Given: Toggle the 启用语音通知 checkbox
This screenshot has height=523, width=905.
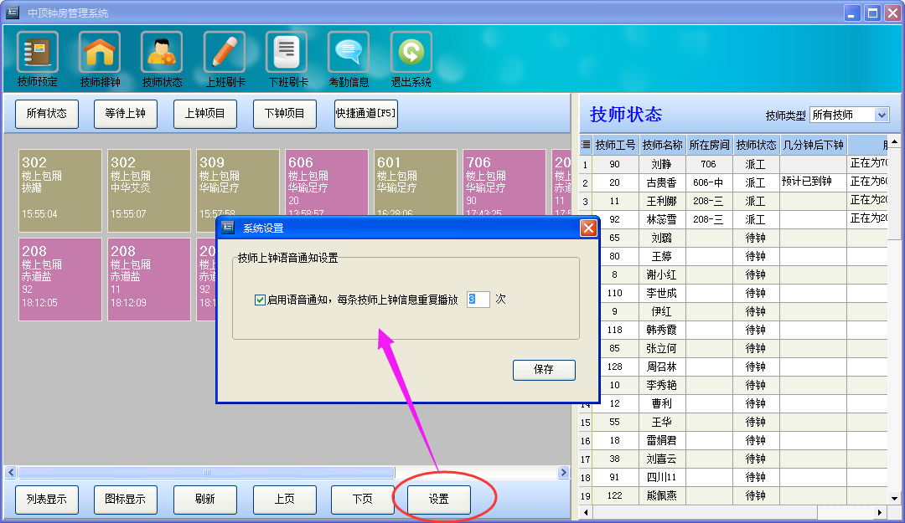Looking at the screenshot, I should click(x=260, y=300).
